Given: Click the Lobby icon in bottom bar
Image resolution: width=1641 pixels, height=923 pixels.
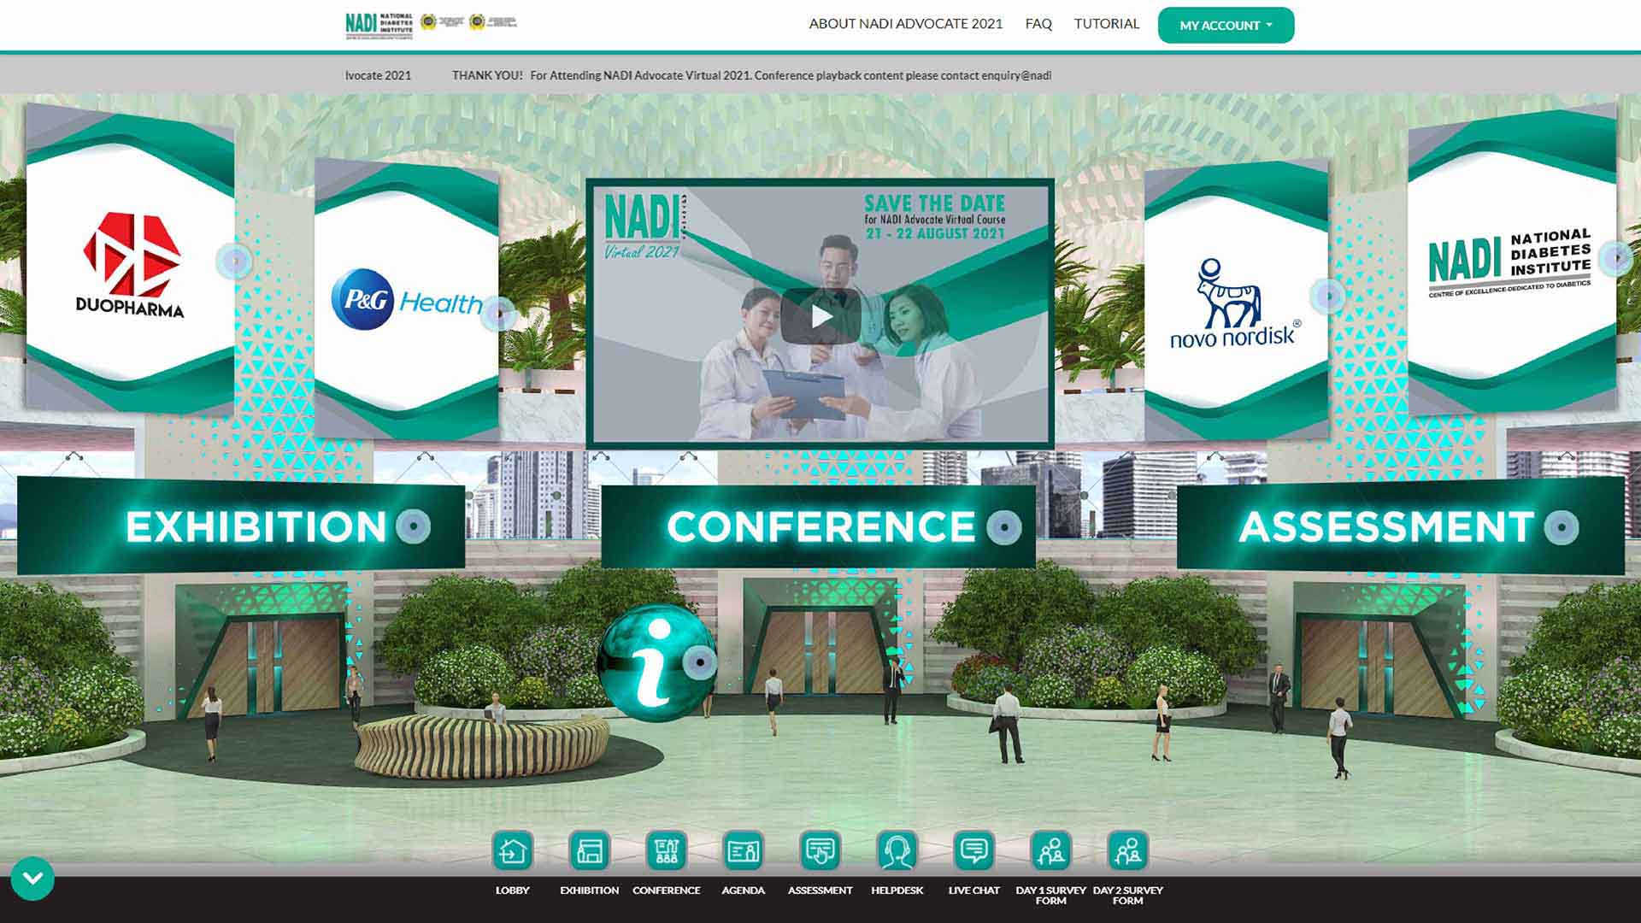Looking at the screenshot, I should (512, 851).
